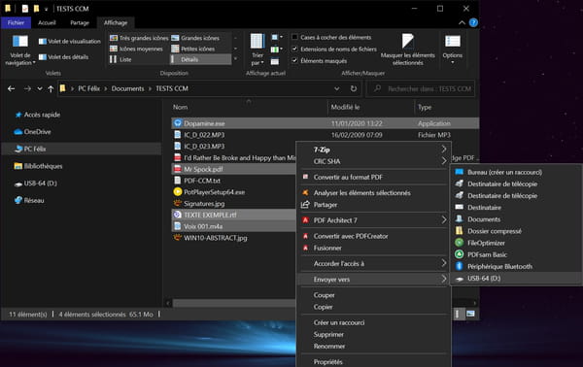Click PC Félix in the address path
This screenshot has height=367, width=583.
click(x=88, y=88)
